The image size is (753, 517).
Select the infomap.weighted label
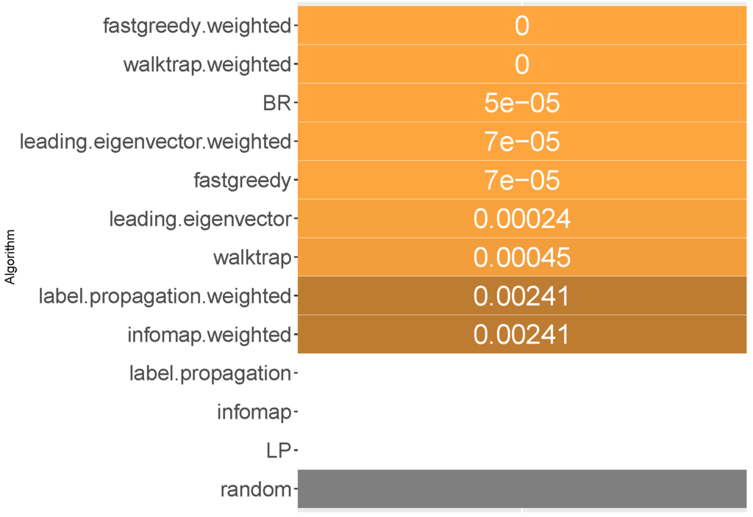[x=209, y=335]
